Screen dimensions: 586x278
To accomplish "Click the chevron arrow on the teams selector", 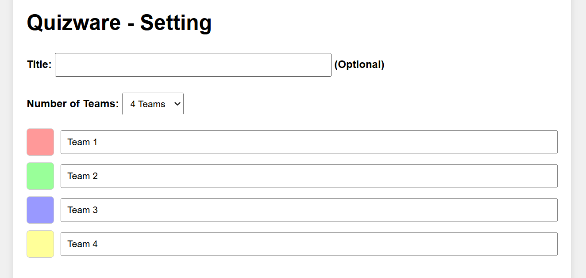I will (x=177, y=104).
